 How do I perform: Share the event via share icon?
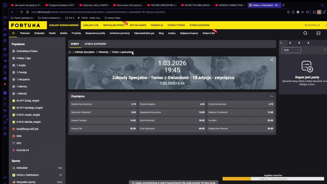[x=272, y=60]
